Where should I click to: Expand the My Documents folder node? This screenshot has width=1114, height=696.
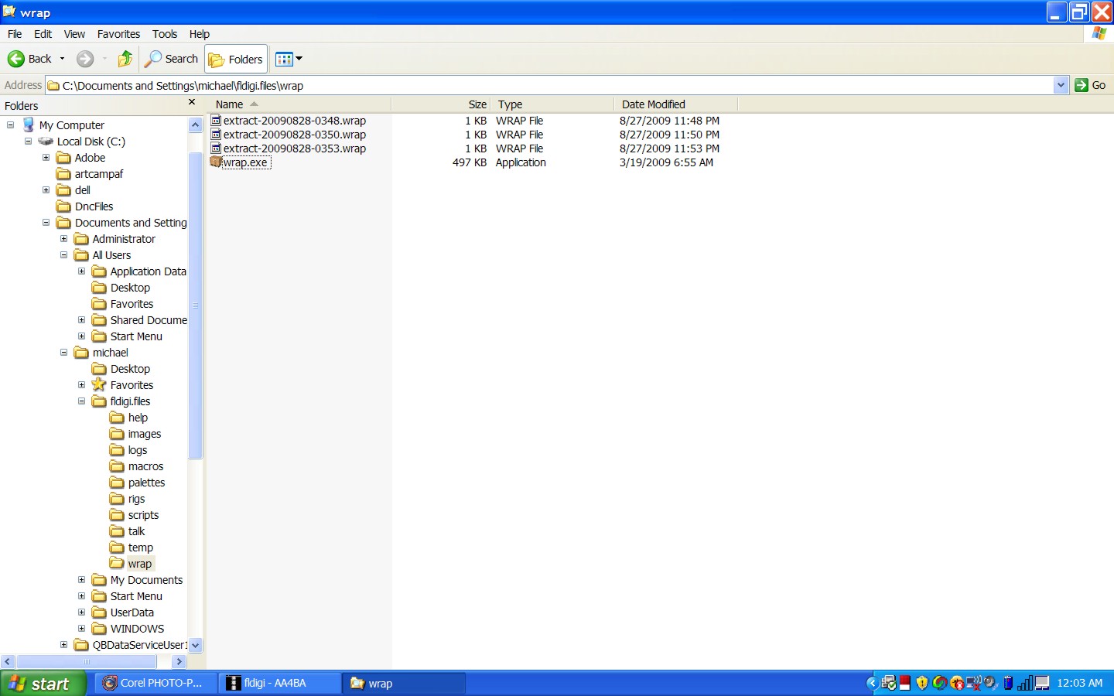(82, 579)
